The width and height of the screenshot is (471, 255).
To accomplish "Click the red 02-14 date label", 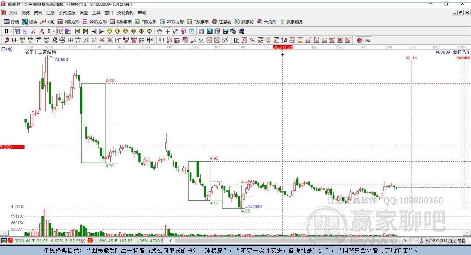I will pos(411,58).
